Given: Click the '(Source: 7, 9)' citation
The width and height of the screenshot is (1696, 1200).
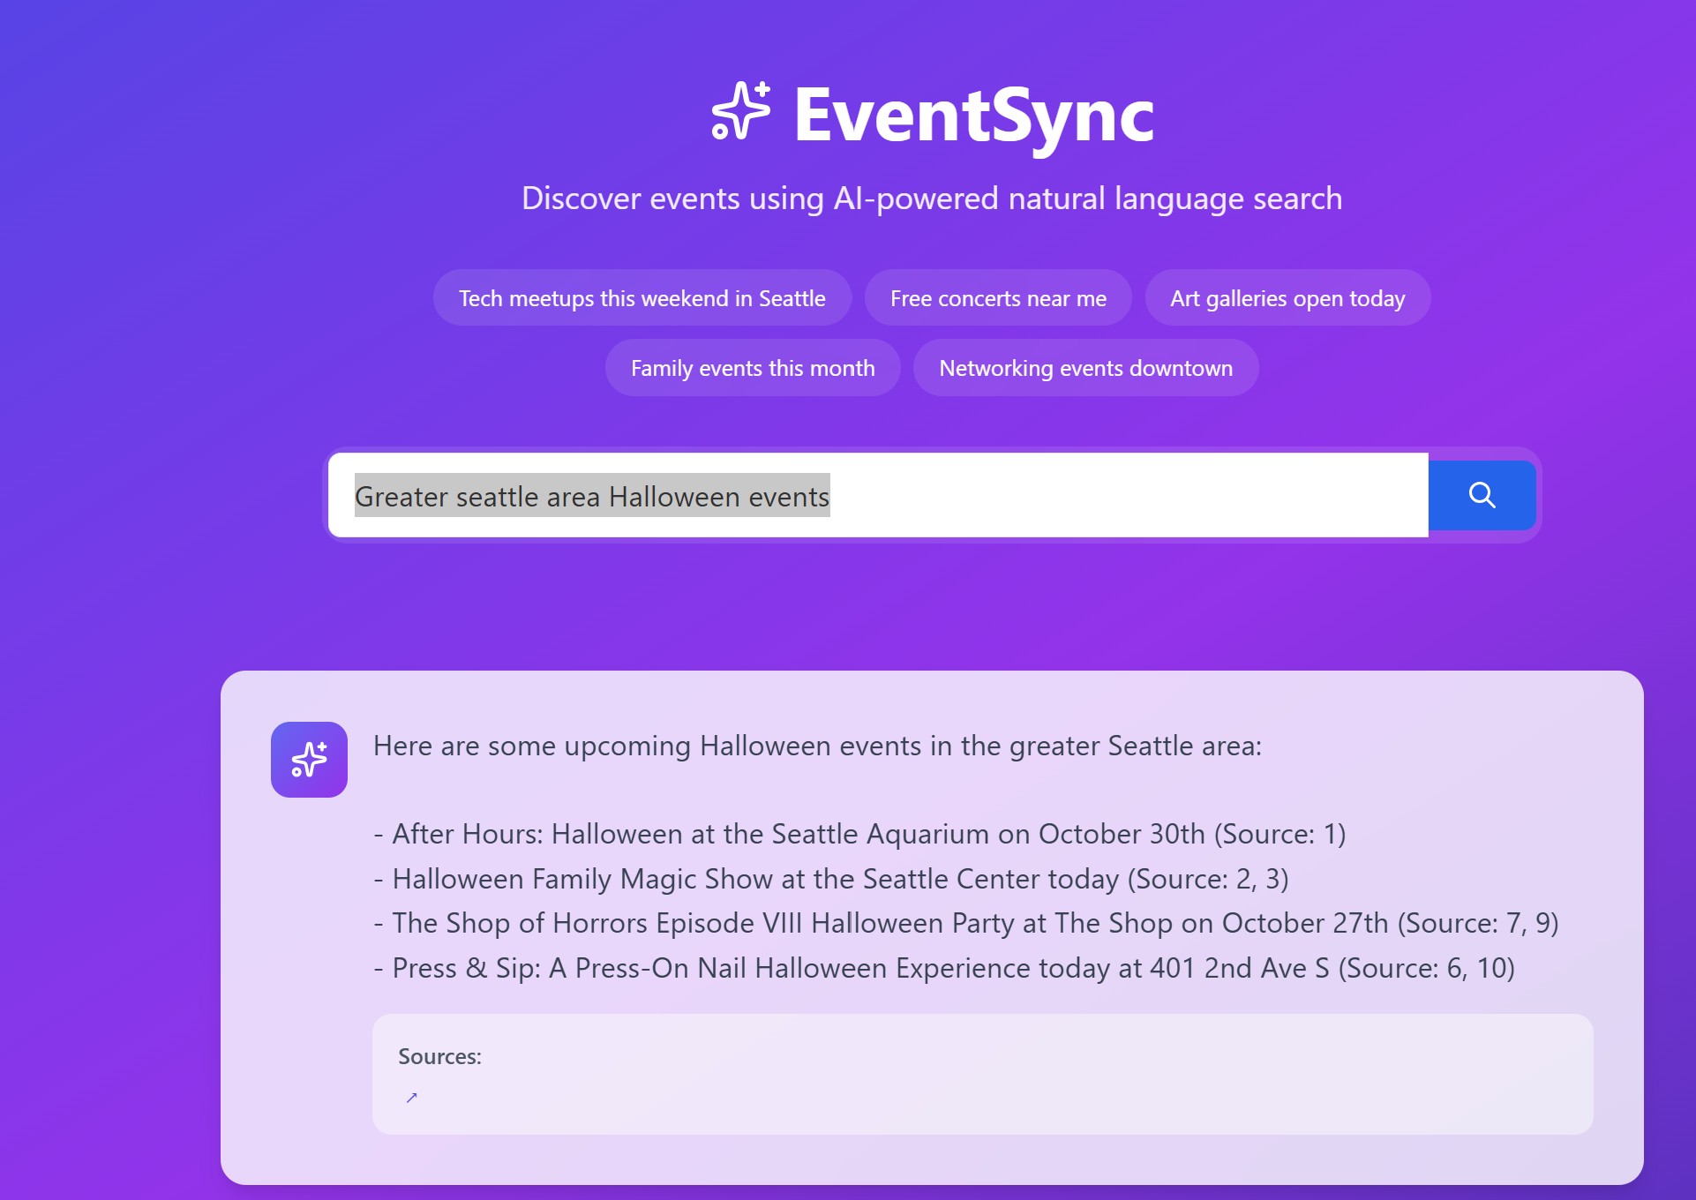Looking at the screenshot, I should coord(1478,923).
